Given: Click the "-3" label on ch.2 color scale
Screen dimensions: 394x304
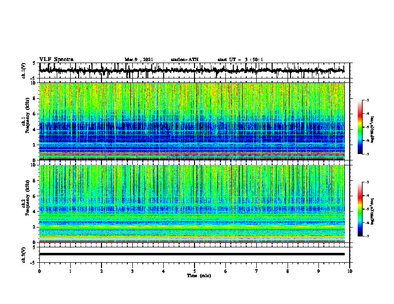Looking at the screenshot, I should (367, 182).
